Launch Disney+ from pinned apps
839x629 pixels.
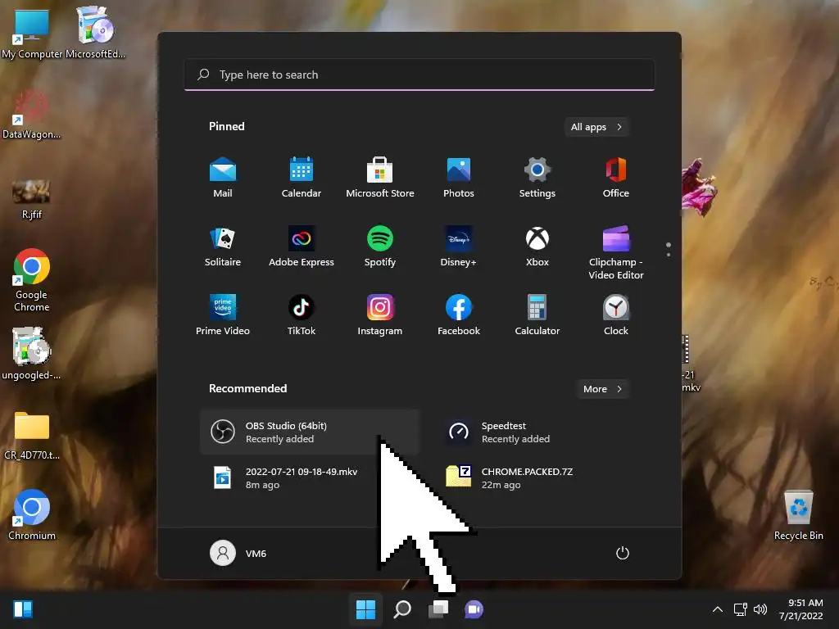point(459,247)
